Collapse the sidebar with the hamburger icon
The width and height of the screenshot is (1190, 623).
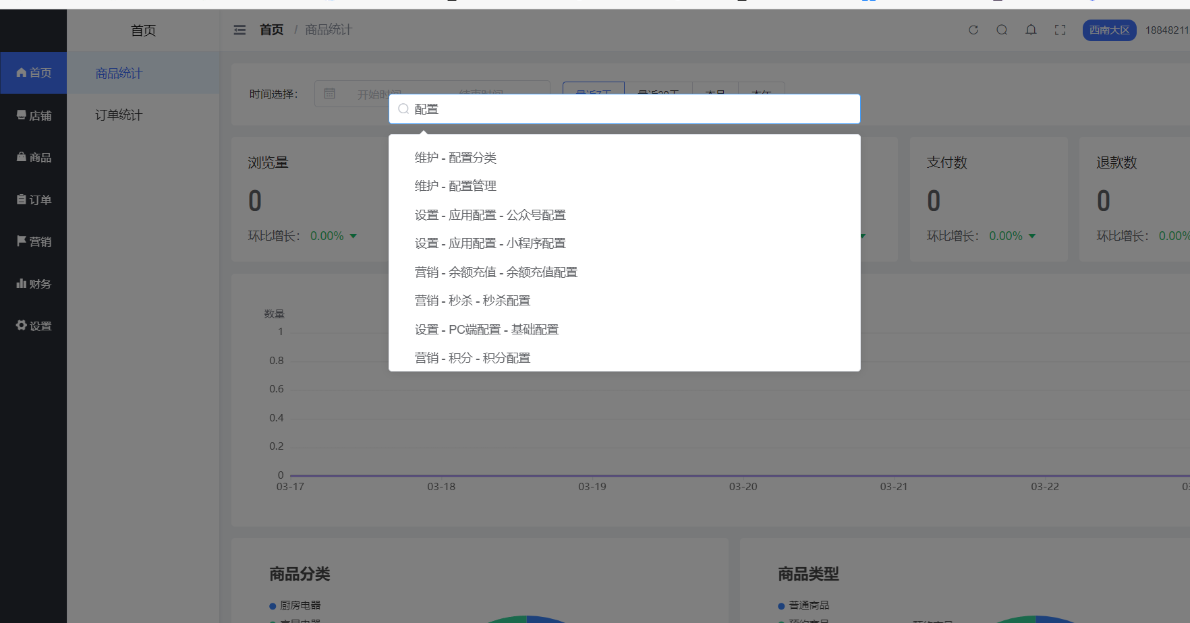click(x=239, y=30)
